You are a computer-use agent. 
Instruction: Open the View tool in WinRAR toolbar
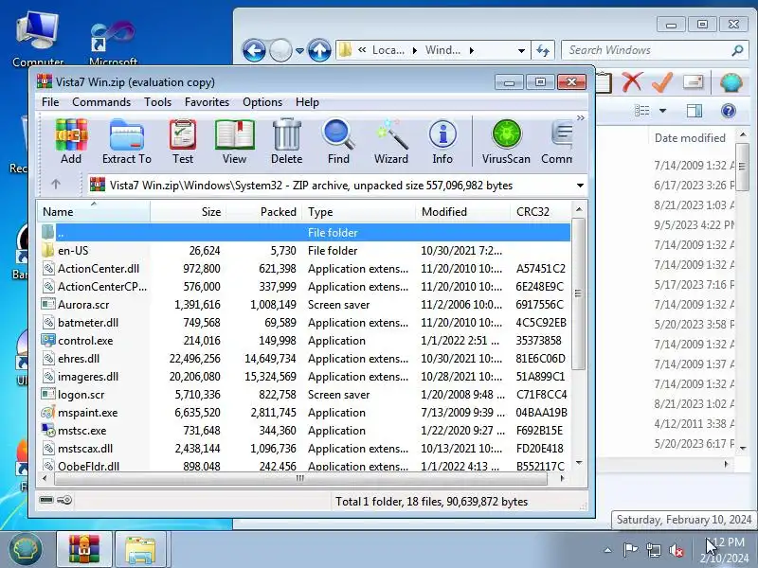click(234, 141)
